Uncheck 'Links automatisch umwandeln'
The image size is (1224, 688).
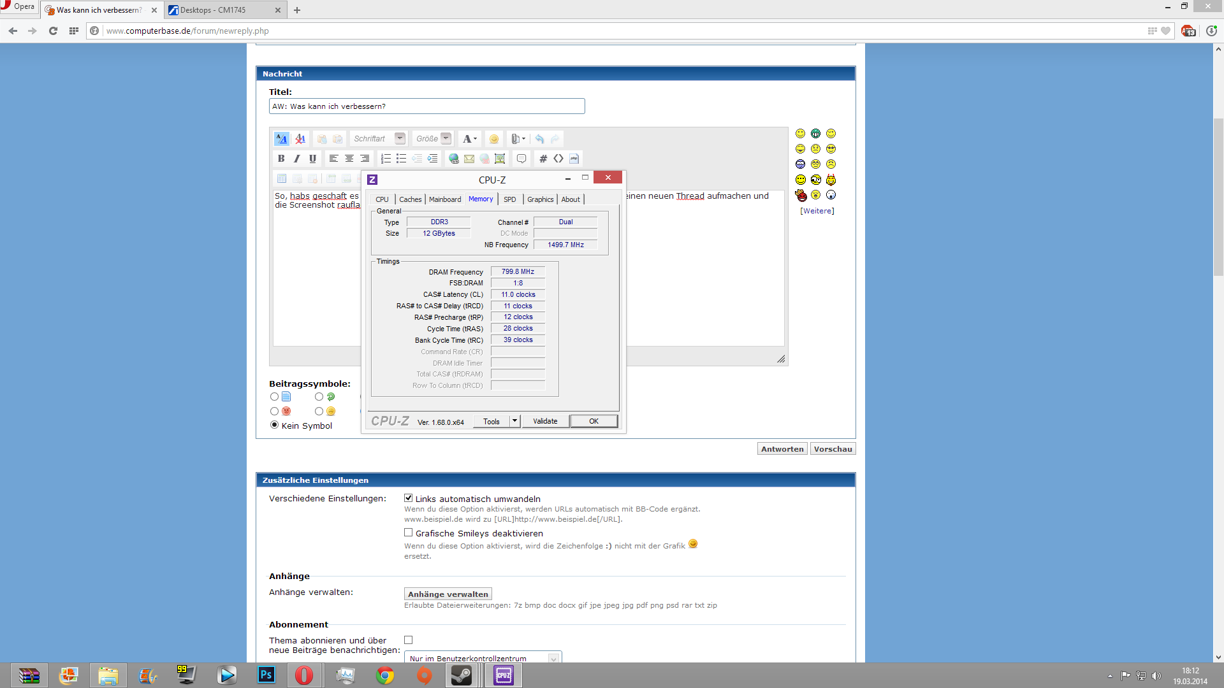click(408, 498)
